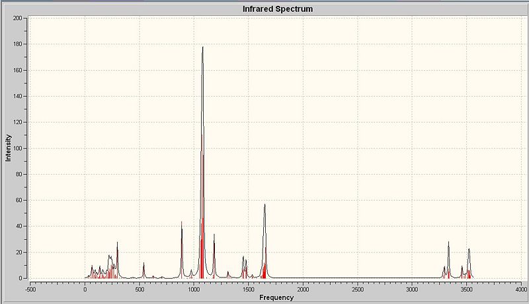Click the x-axis tick label 2000
The width and height of the screenshot is (529, 304).
coord(303,289)
